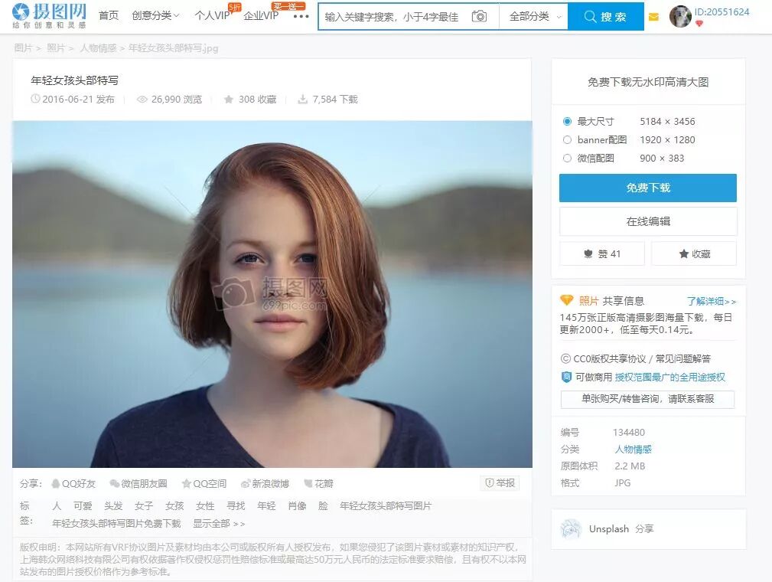Share to 新浪微博
The height and width of the screenshot is (582, 772).
click(265, 484)
